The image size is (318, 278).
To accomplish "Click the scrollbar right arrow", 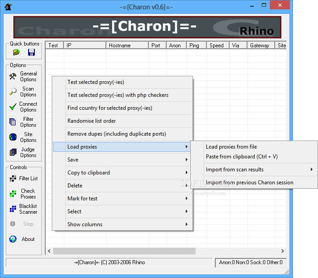I will click(283, 251).
